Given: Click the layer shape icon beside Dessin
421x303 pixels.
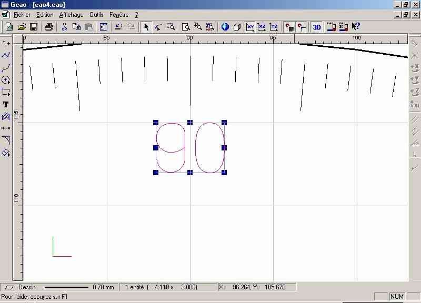Looking at the screenshot, I should [9, 287].
